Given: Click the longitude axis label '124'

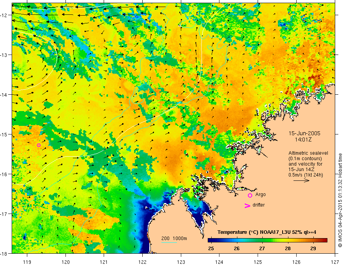Looking at the screenshot, I should (x=219, y=262).
